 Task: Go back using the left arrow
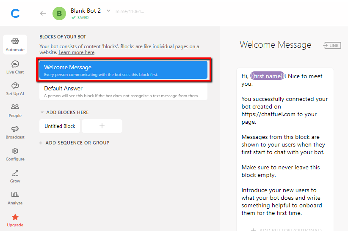pyautogui.click(x=43, y=14)
